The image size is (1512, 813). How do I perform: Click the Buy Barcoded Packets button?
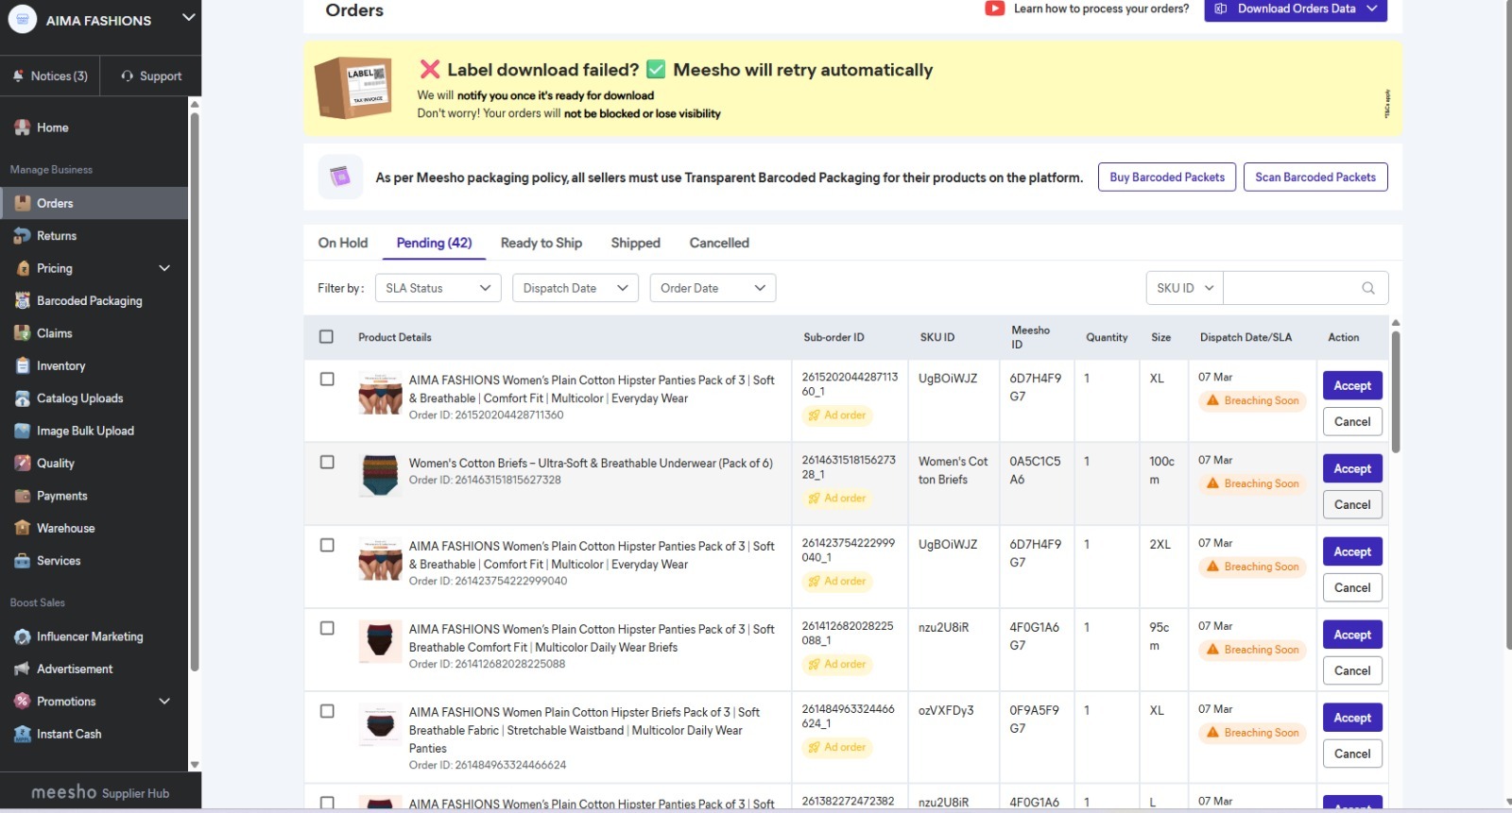click(1166, 178)
